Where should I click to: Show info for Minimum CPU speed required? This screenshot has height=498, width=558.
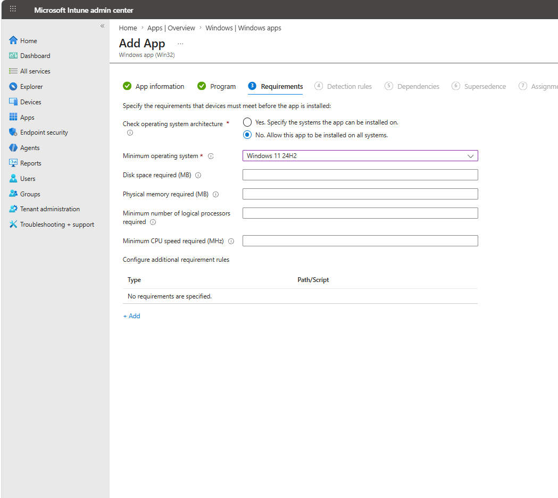coord(231,242)
